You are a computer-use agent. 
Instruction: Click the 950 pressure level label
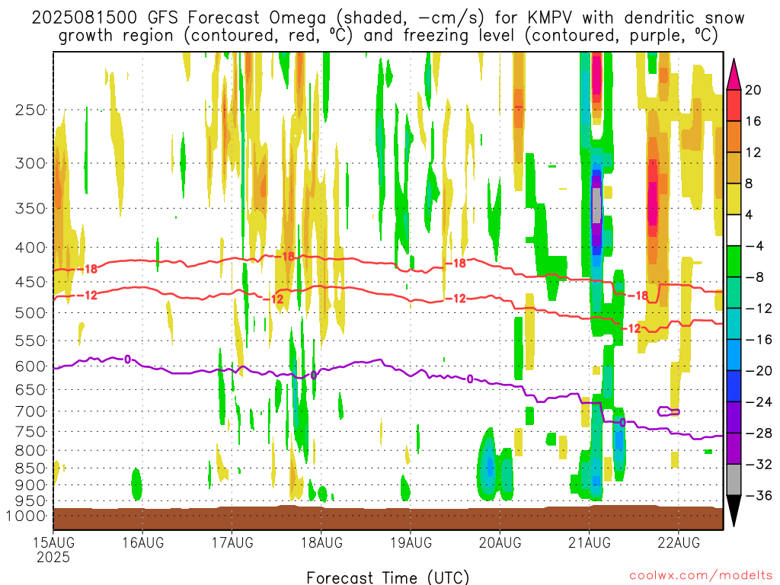(x=30, y=501)
